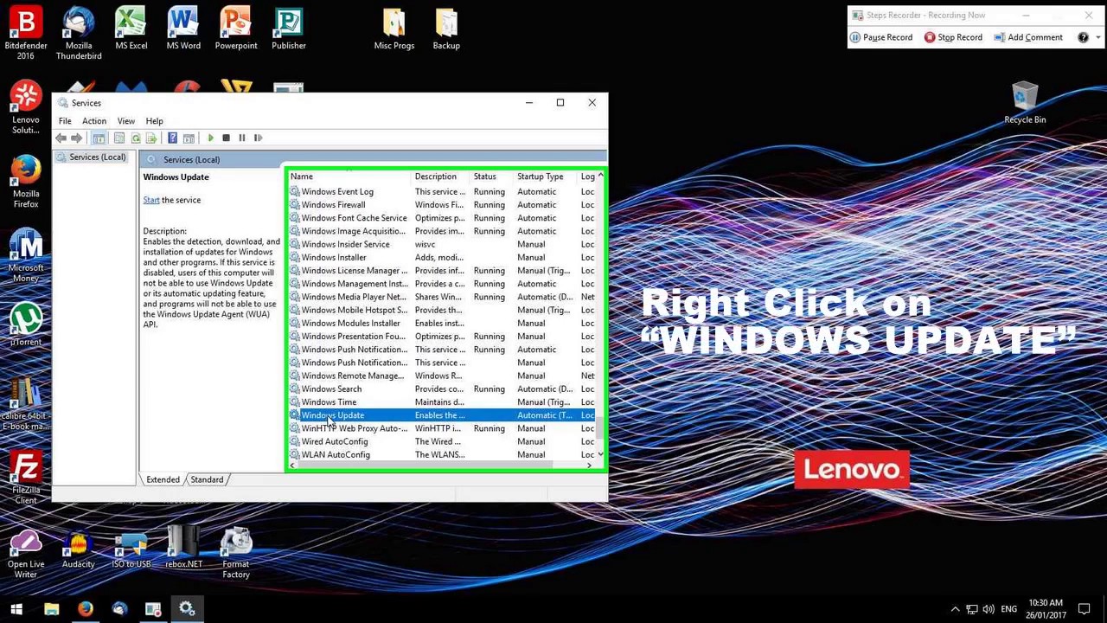Open the Bitdefender 2016 desktop icon
Image resolution: width=1107 pixels, height=623 pixels.
pos(26,33)
